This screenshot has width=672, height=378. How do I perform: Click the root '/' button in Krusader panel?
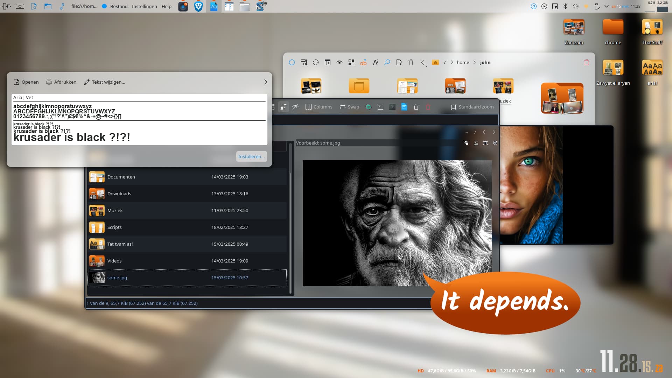(x=475, y=132)
